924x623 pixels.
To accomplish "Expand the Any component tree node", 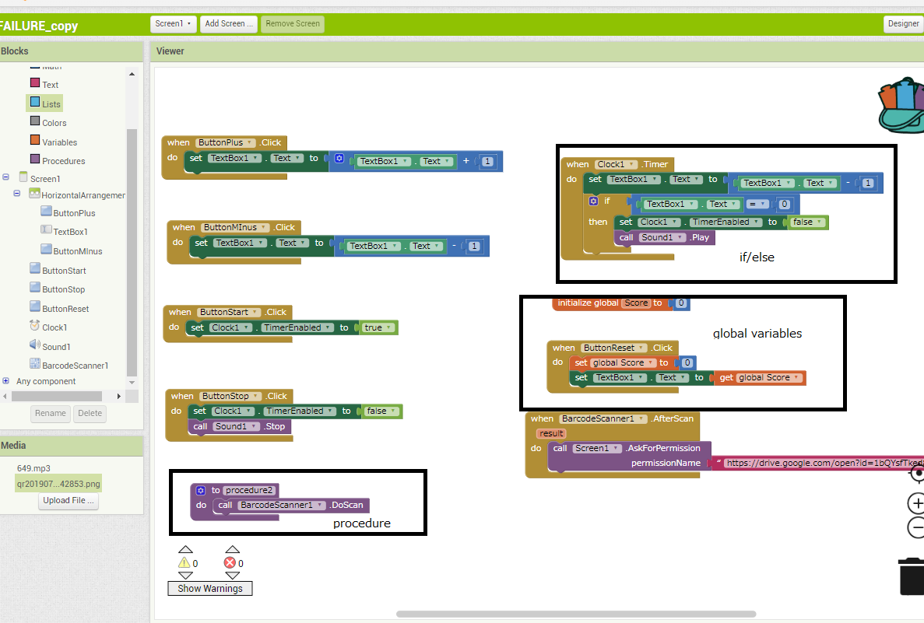I will pyautogui.click(x=6, y=381).
